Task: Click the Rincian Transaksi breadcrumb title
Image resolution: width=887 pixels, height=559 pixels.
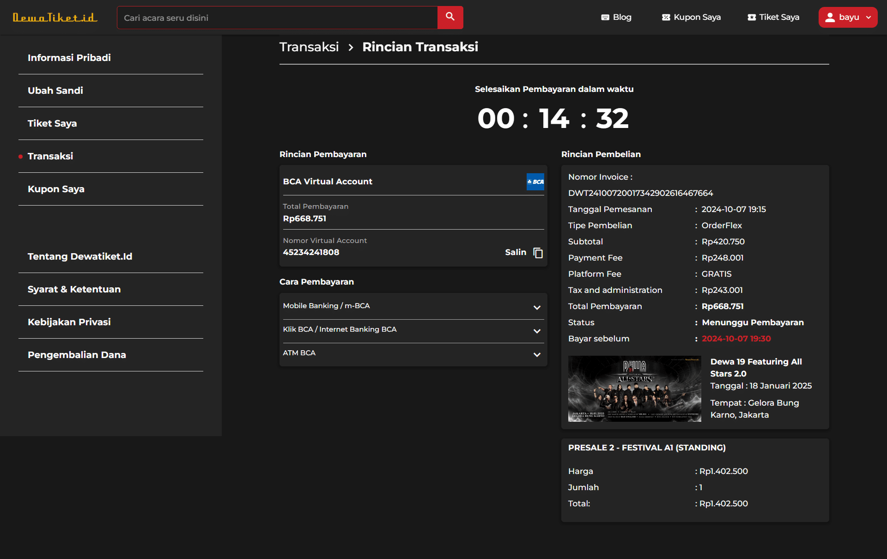Action: point(420,47)
